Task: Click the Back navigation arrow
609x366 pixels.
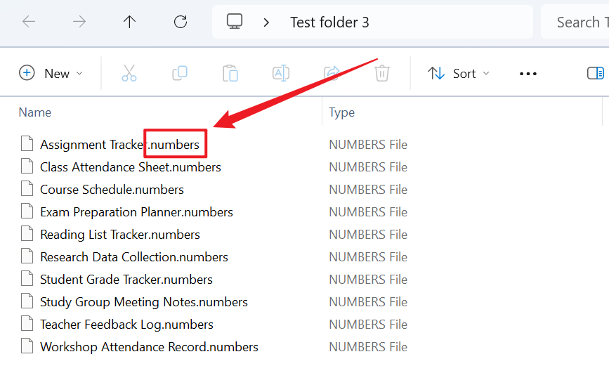Action: tap(29, 22)
